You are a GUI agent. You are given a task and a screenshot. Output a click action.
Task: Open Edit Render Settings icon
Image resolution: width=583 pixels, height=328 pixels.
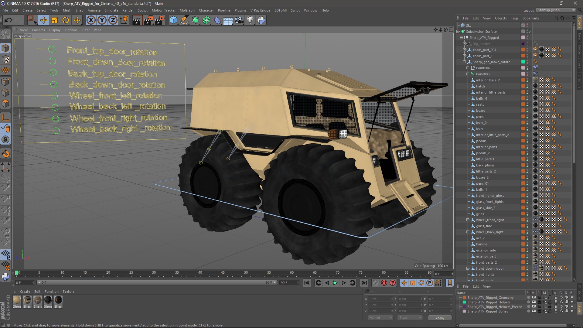pos(160,20)
